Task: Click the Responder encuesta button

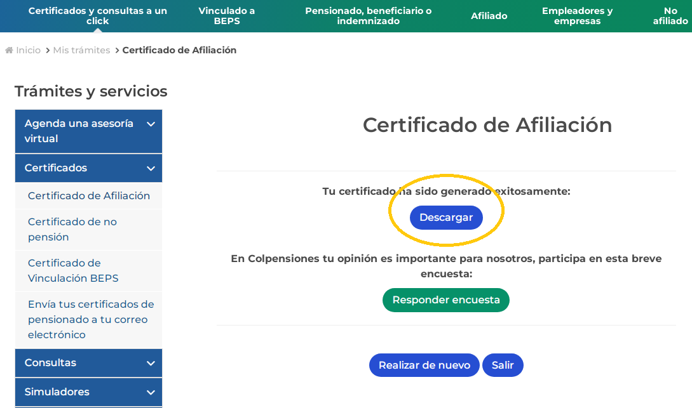Action: [x=446, y=300]
